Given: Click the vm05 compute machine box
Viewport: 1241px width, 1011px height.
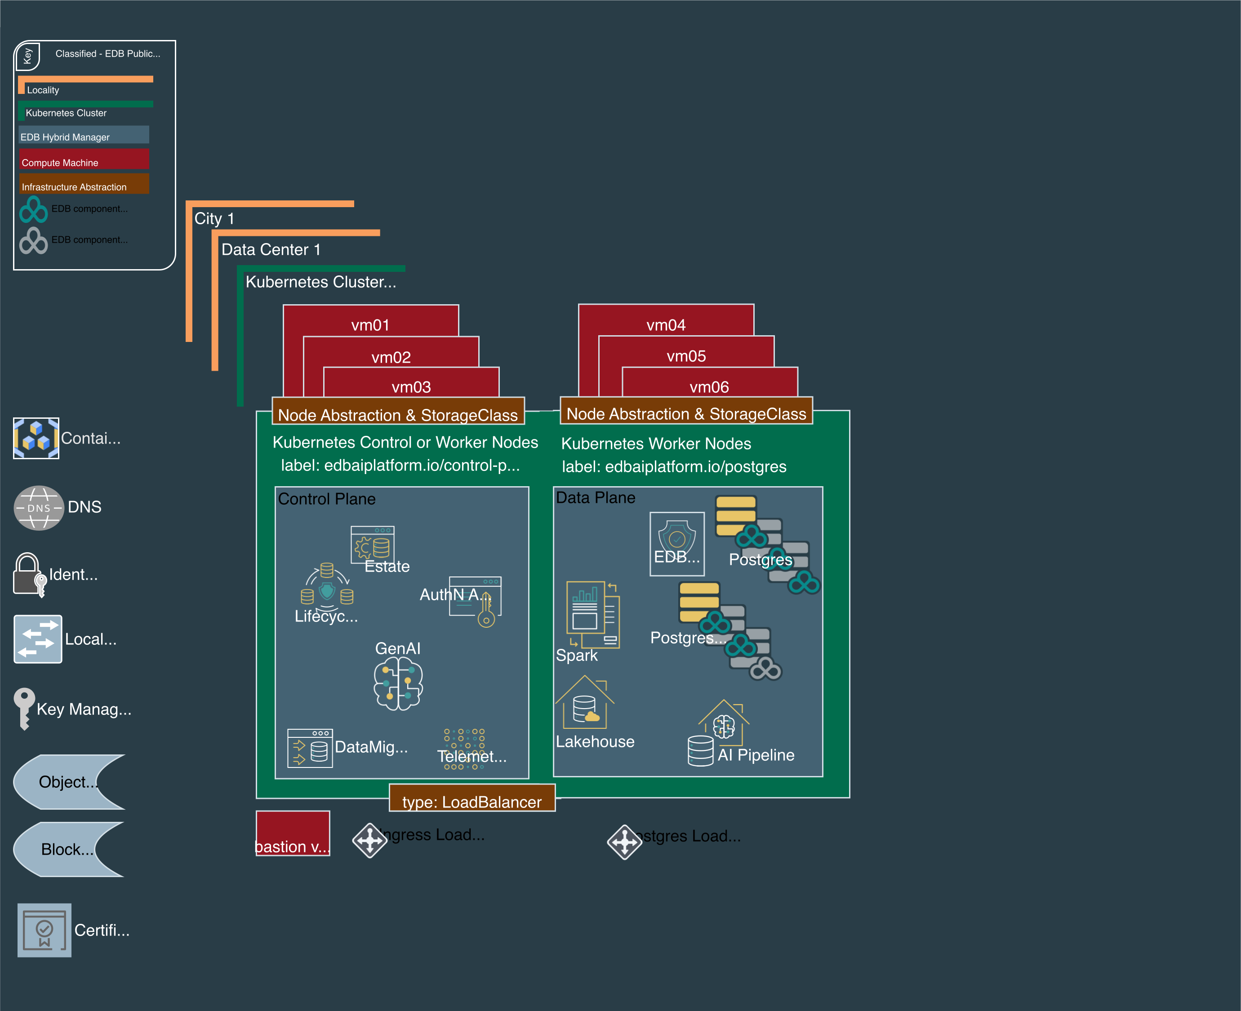Looking at the screenshot, I should (x=686, y=351).
